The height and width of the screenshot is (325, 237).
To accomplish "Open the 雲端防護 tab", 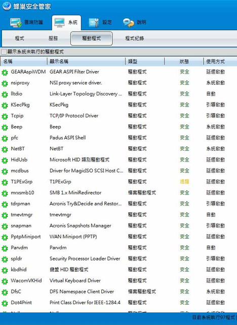I will pos(26,22).
